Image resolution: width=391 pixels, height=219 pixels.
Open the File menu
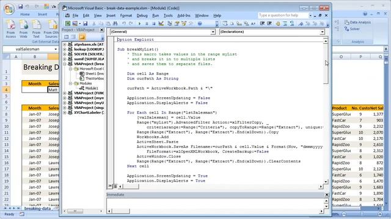[x=75, y=15]
